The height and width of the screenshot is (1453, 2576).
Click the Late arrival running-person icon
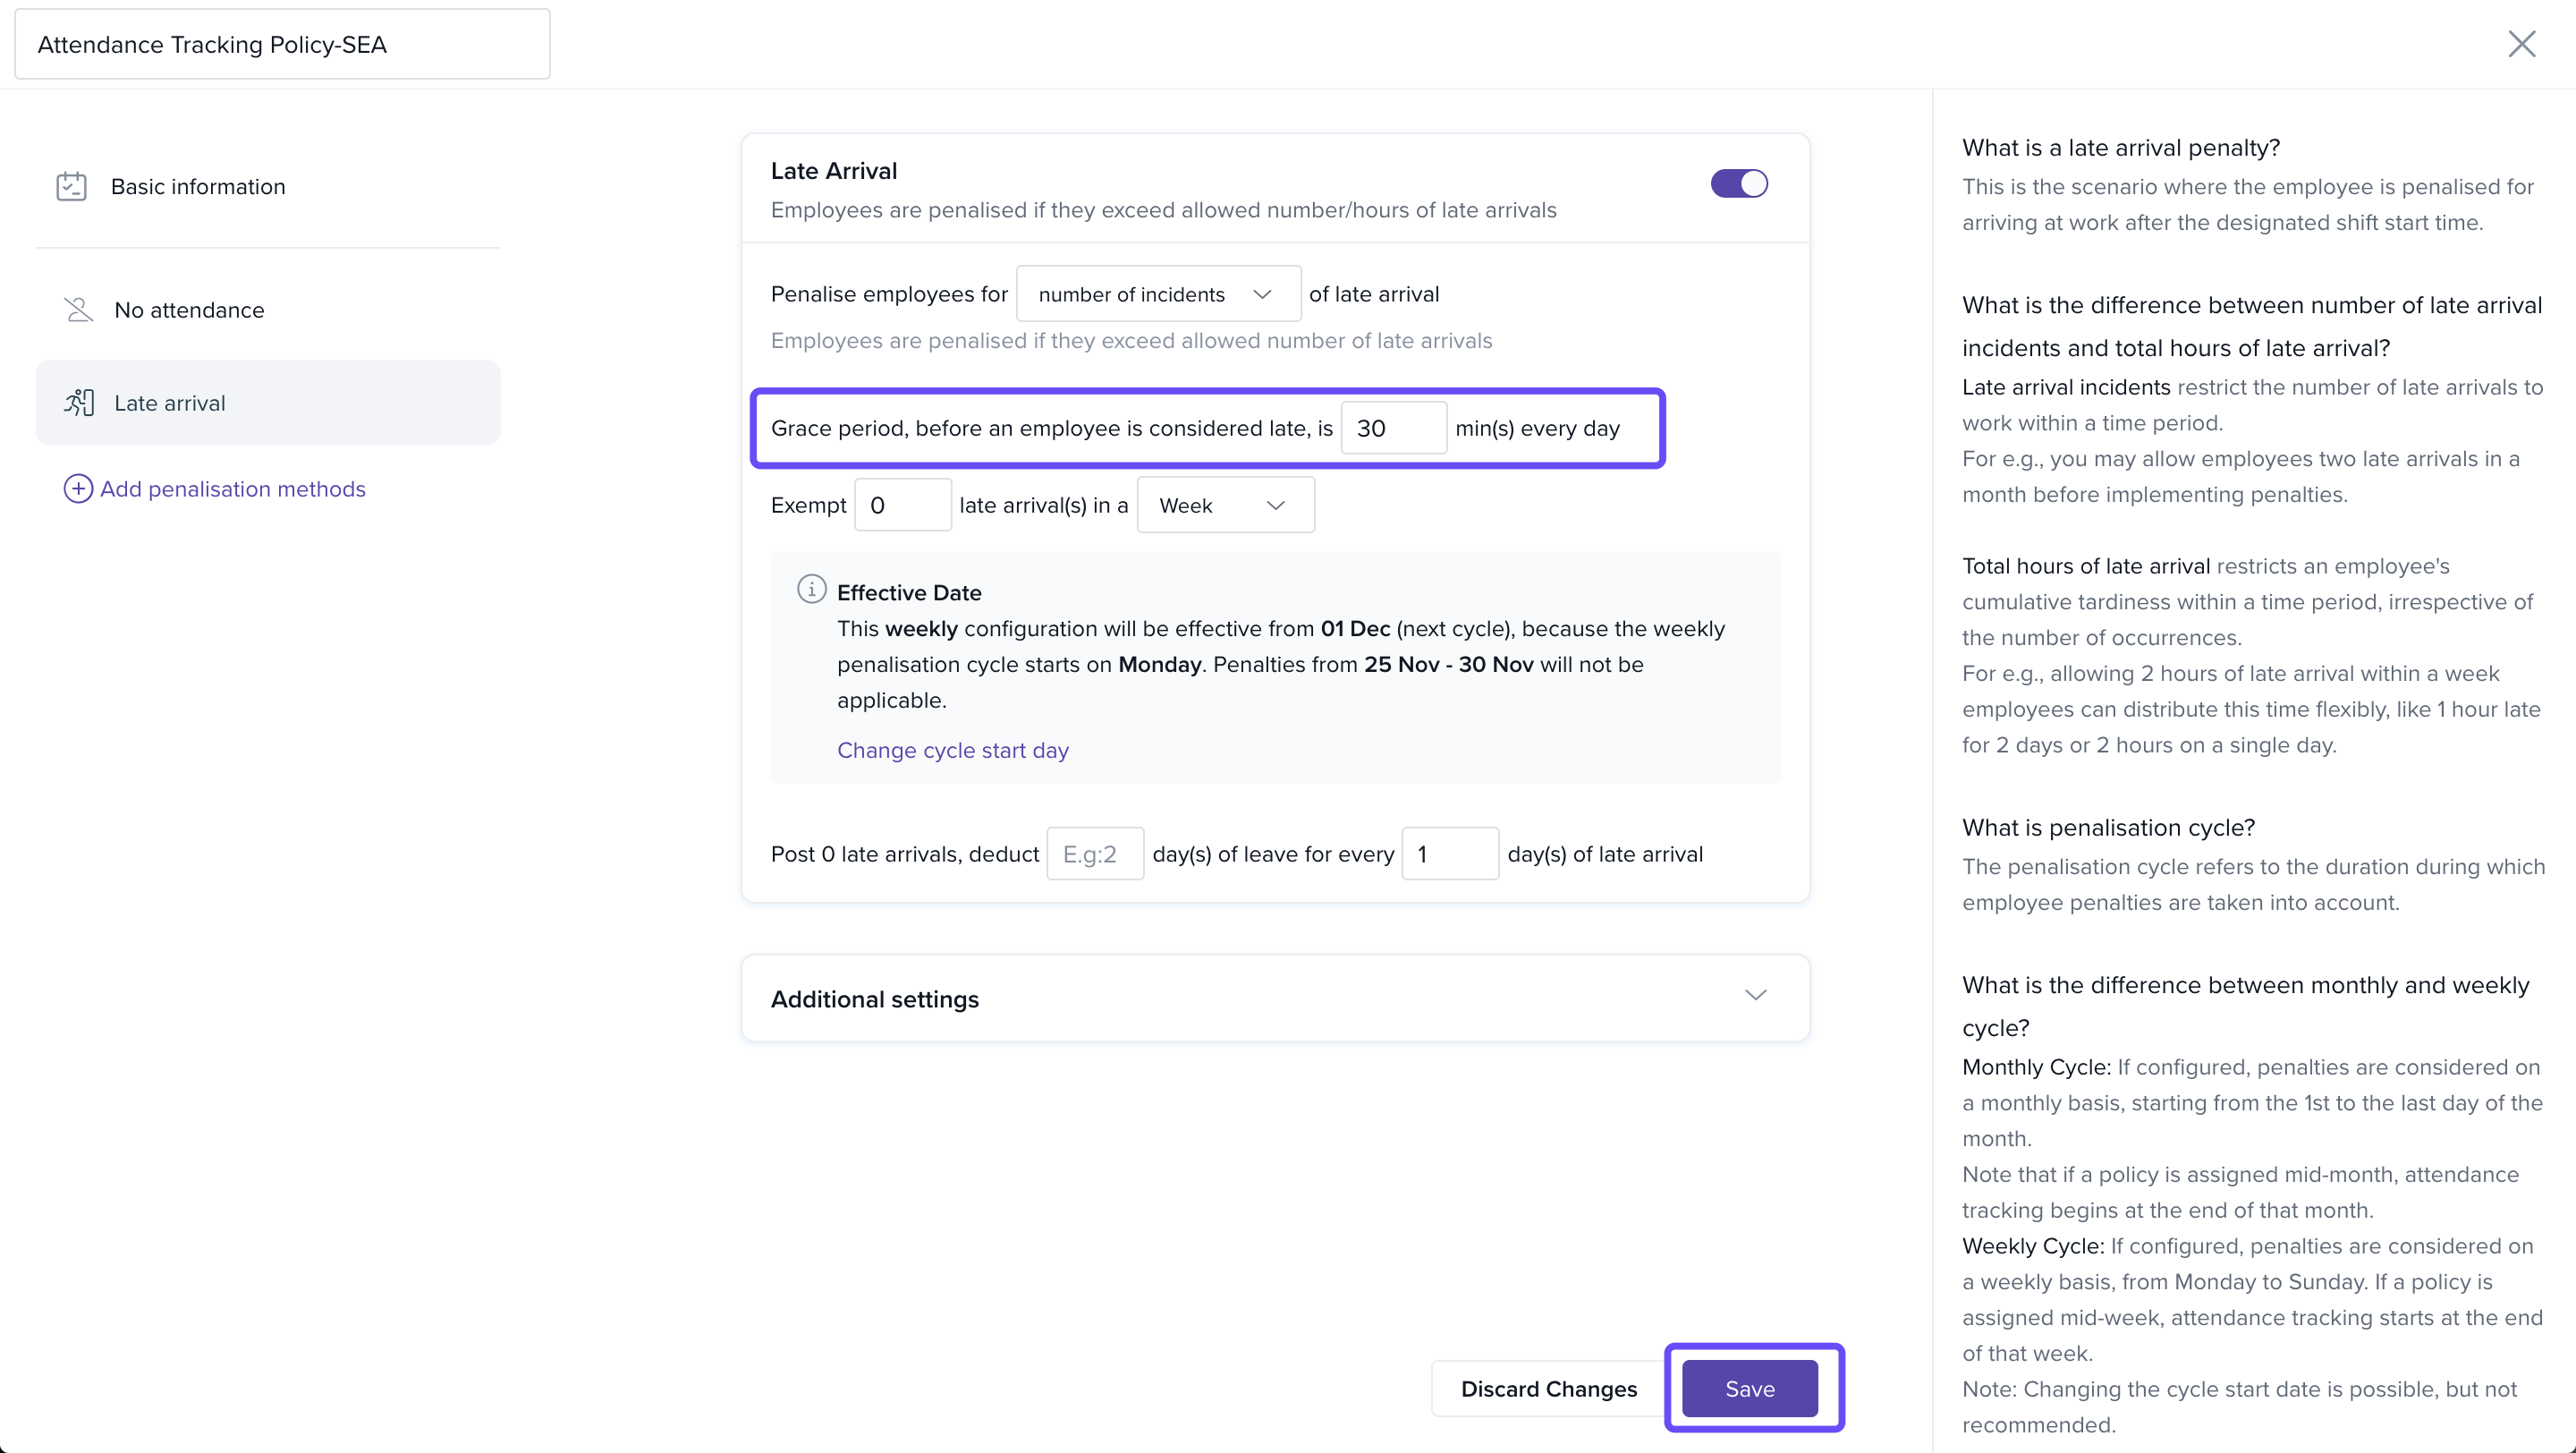pyautogui.click(x=79, y=403)
